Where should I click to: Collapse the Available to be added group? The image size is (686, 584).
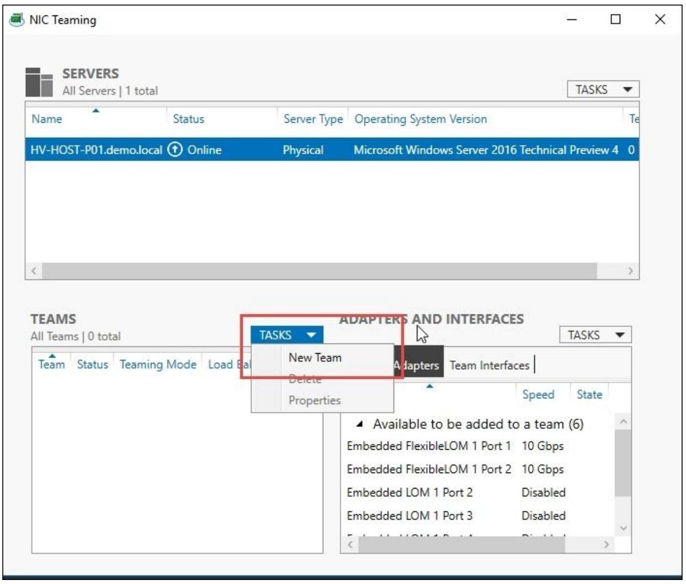pos(359,425)
